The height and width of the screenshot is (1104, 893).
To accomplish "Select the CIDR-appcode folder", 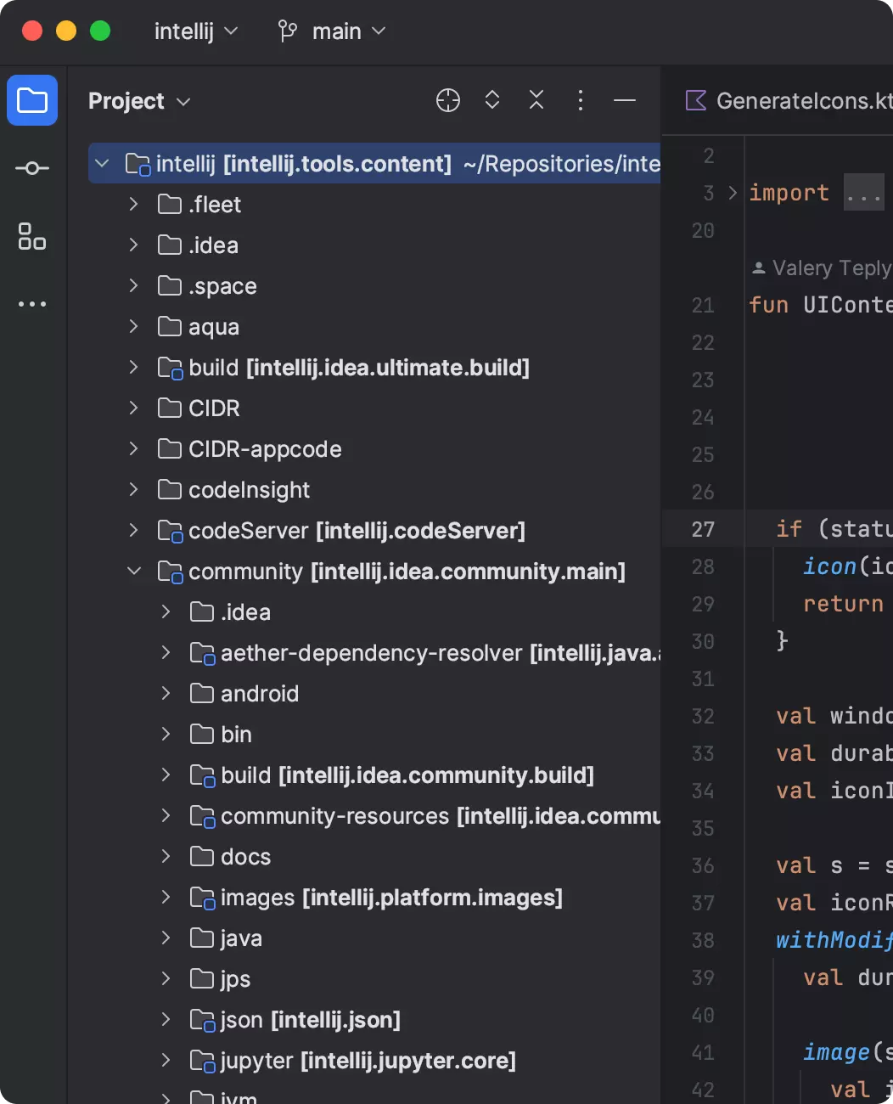I will pos(265,449).
